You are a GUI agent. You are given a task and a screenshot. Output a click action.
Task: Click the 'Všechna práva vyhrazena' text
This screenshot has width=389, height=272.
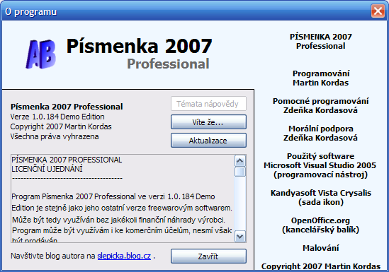tap(55, 136)
